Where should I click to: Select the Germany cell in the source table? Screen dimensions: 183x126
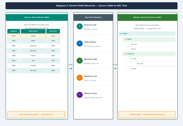point(33,51)
